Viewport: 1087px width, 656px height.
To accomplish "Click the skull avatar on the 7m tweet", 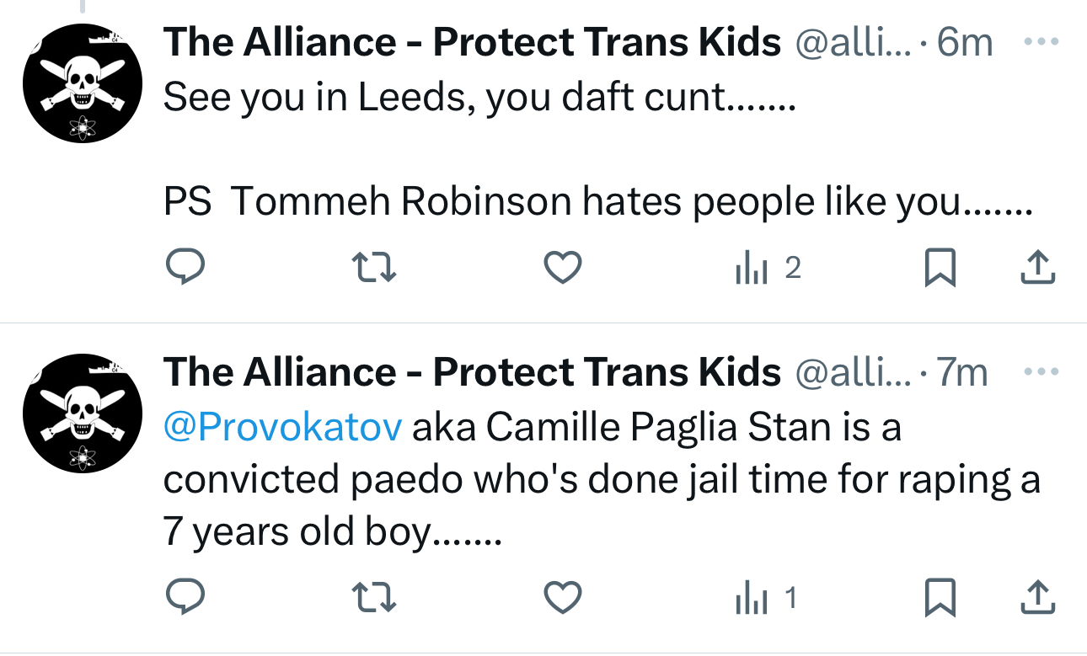I will pos(82,413).
